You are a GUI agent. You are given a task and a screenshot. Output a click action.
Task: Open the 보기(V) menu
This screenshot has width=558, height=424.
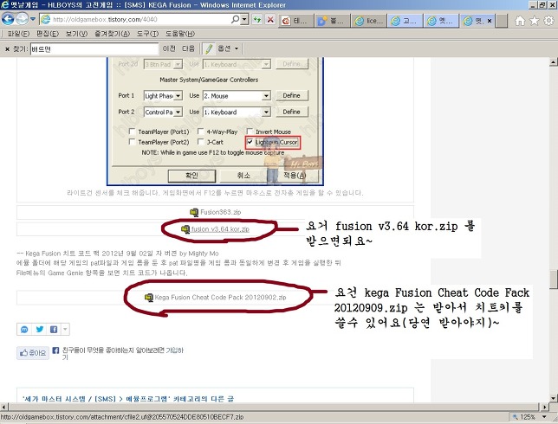tap(76, 34)
